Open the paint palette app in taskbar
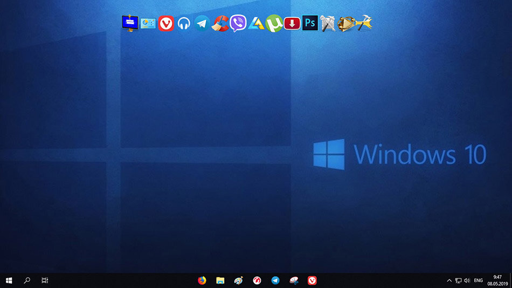 [x=239, y=280]
